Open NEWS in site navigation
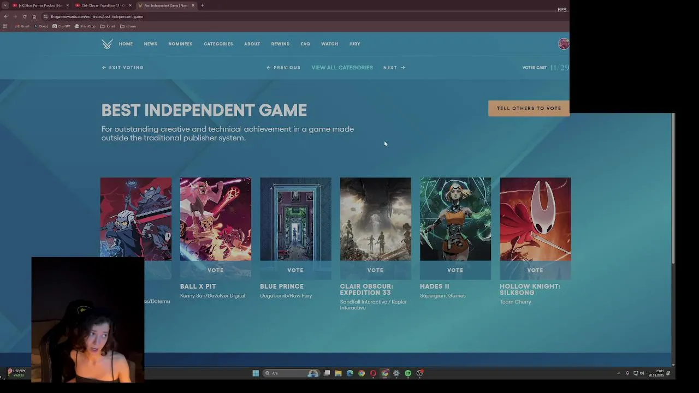Image resolution: width=699 pixels, height=393 pixels. pos(151,44)
